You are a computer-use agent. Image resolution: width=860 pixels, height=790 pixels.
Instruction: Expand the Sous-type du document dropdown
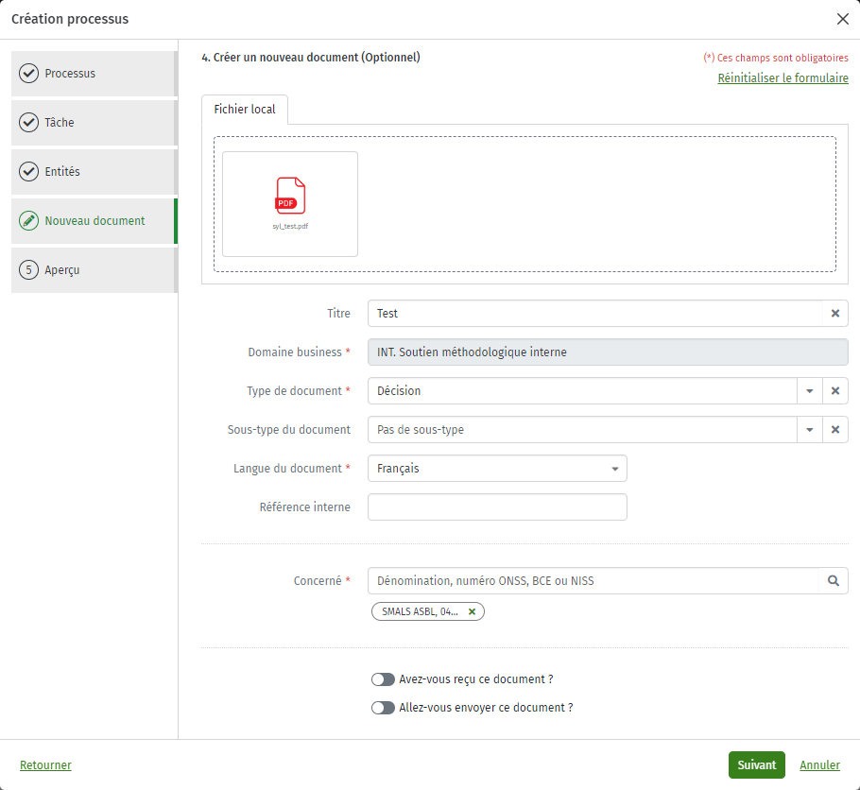pyautogui.click(x=810, y=430)
